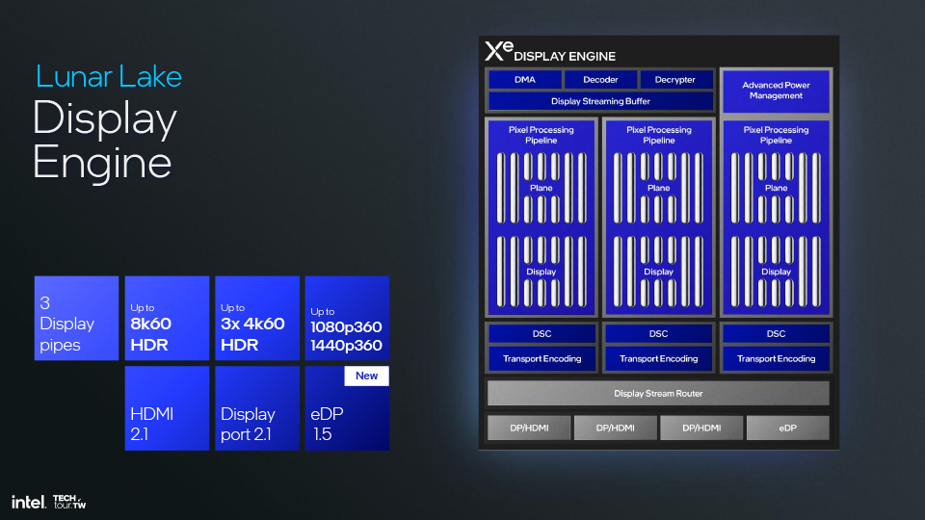This screenshot has height=520, width=925.
Task: Click the Lunar Lake heading text
Action: point(109,77)
